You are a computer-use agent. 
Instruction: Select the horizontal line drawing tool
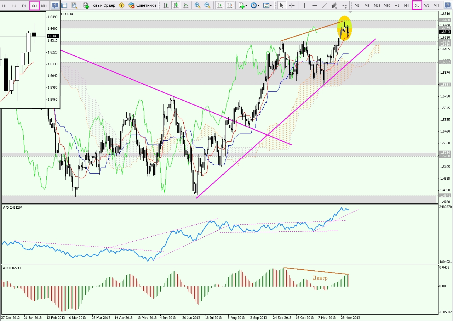tap(314, 5)
